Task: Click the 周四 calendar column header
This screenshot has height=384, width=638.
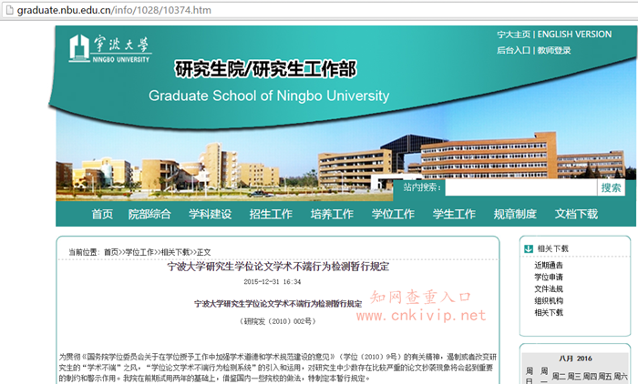Action: coord(590,377)
